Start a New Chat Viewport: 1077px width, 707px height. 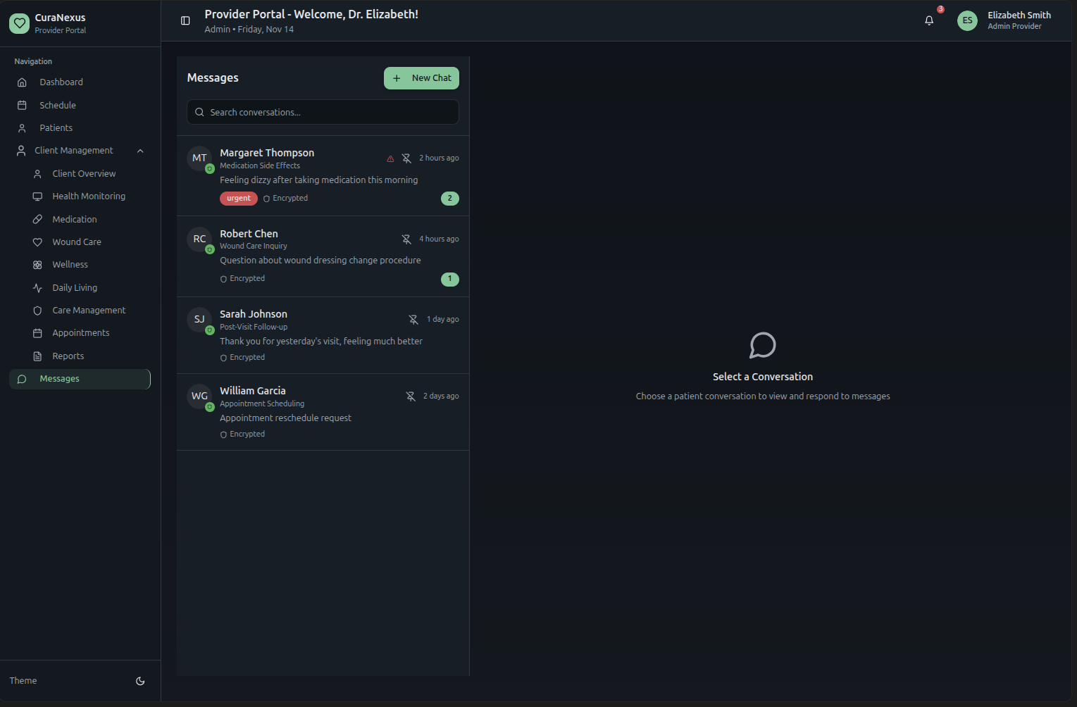pyautogui.click(x=421, y=78)
